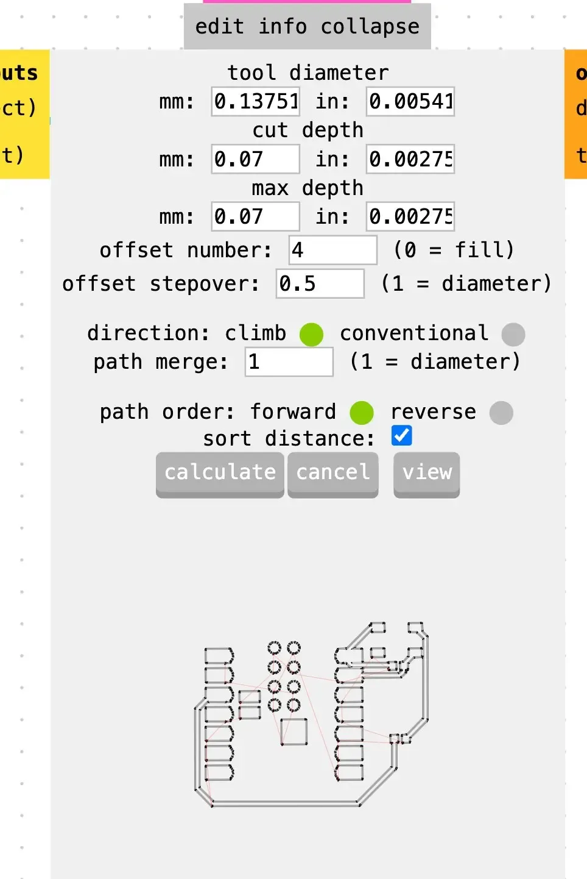Select climb direction radio button

(312, 335)
